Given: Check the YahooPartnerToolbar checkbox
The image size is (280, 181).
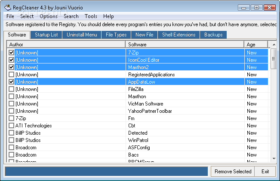Looking at the screenshot, I should point(12,111).
